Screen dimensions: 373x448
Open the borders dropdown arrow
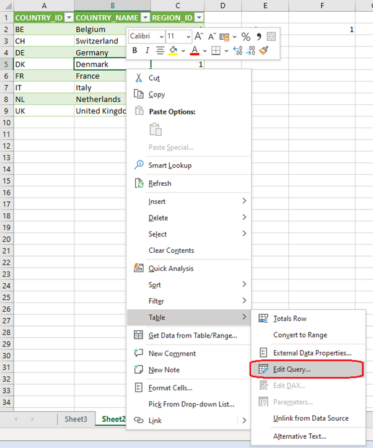pos(226,51)
